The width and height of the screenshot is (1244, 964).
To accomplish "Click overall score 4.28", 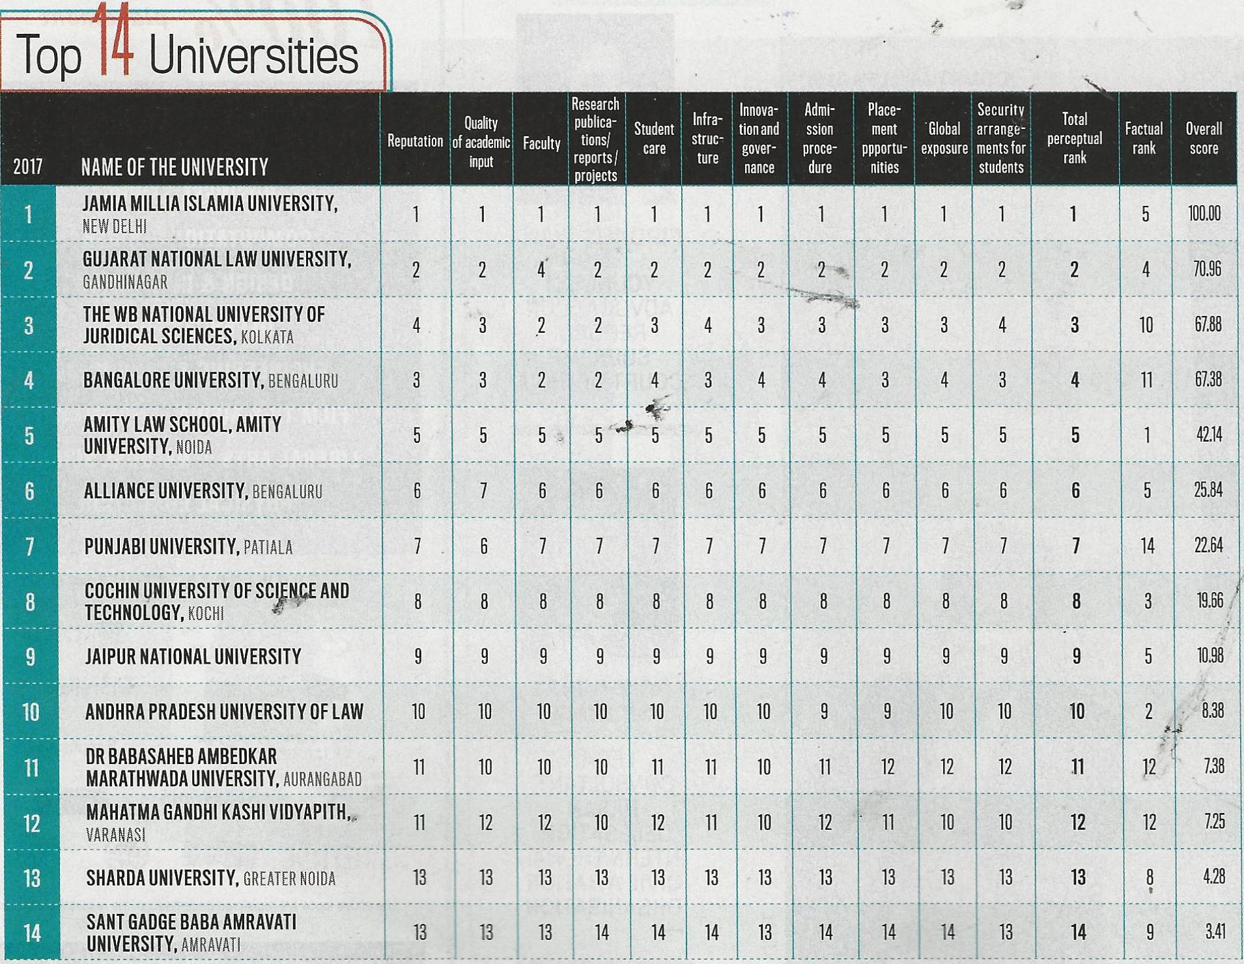I will 1214,877.
